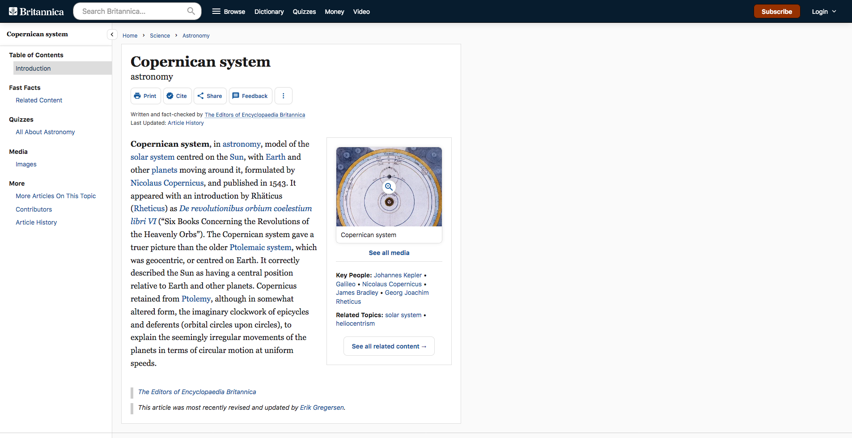Open the more actions three-dot menu
The image size is (852, 438).
point(283,96)
